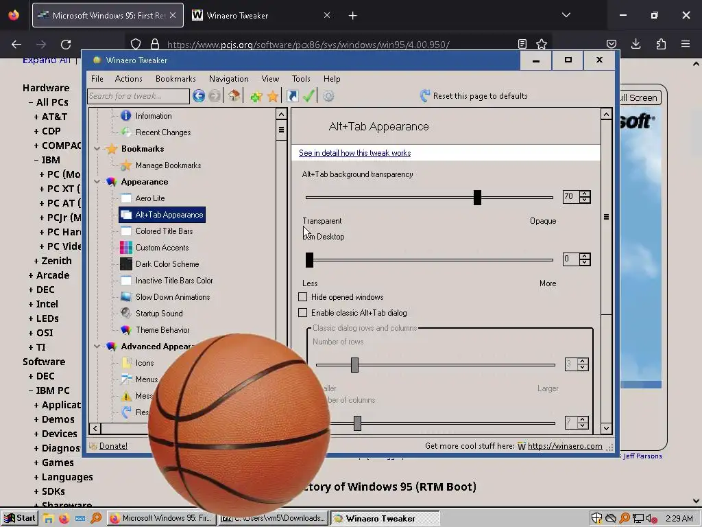This screenshot has height=527, width=702.
Task: Click Firefox quick launch icon in taskbar
Action: [64, 519]
